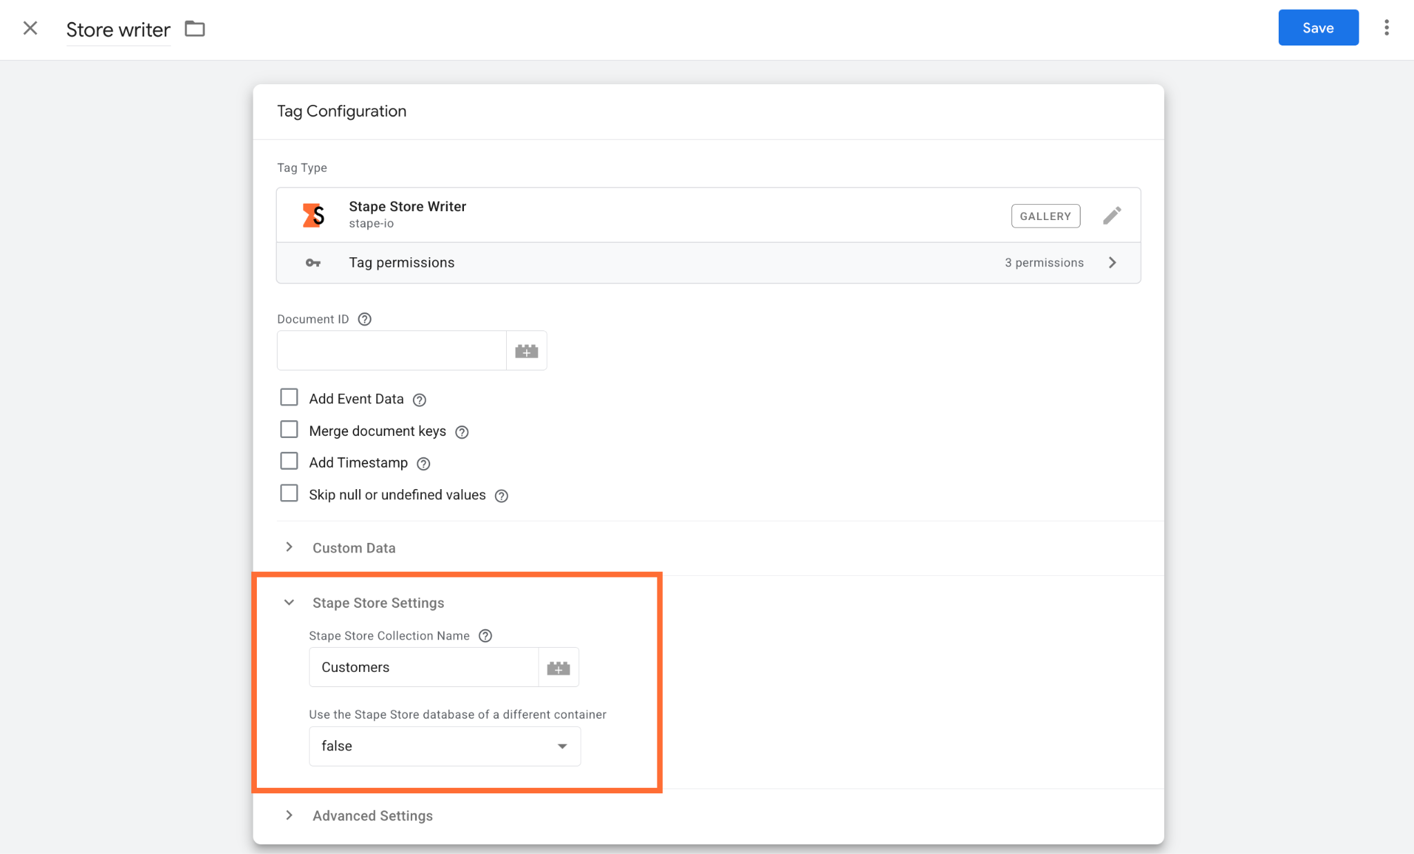This screenshot has height=854, width=1414.
Task: Open Tag permissions row
Action: [708, 263]
